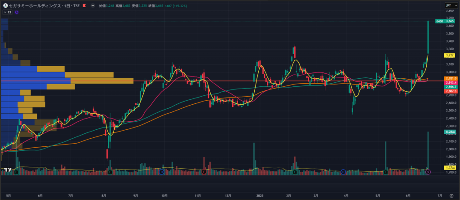460x200 pixels.
Task: Click the red E earnings marker near 11月
Action: 203,172
